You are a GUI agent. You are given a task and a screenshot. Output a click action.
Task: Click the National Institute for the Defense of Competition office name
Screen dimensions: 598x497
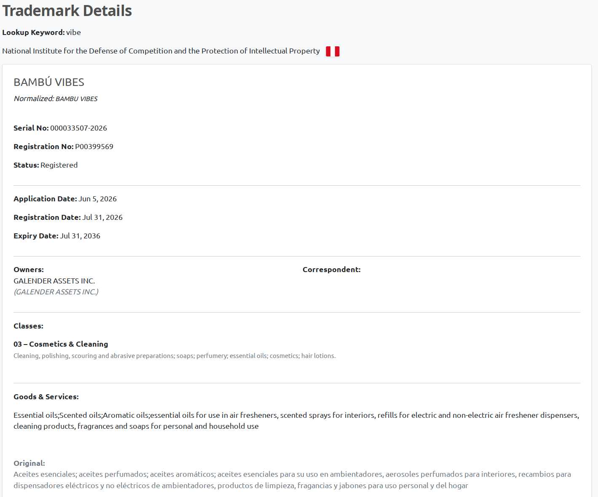click(161, 51)
